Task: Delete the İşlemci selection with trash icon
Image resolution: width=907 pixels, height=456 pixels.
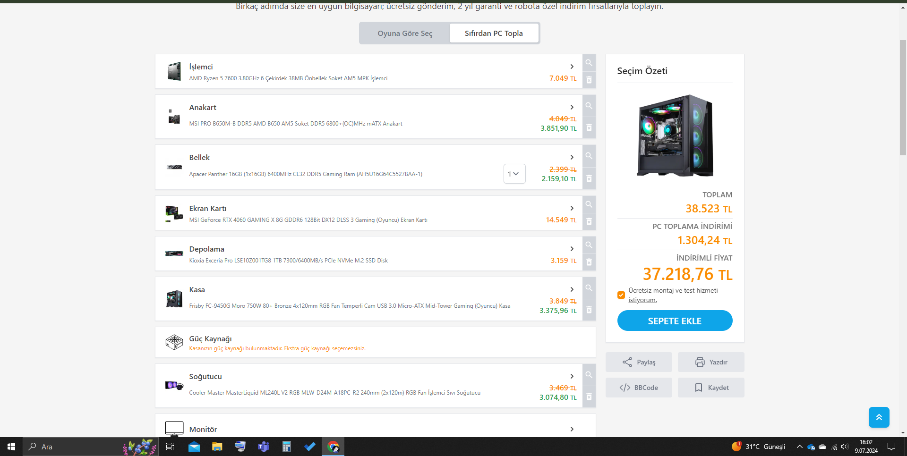Action: pyautogui.click(x=589, y=80)
